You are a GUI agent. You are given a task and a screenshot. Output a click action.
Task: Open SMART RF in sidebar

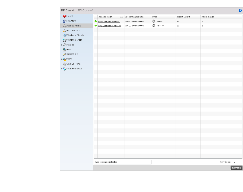pyautogui.click(x=72, y=54)
